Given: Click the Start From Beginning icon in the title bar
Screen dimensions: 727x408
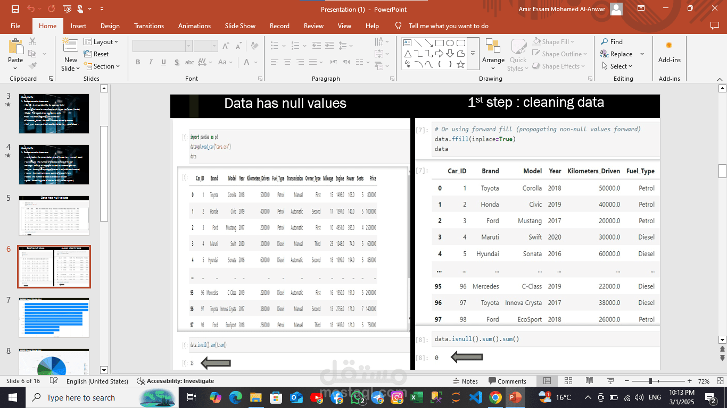Looking at the screenshot, I should pos(67,9).
